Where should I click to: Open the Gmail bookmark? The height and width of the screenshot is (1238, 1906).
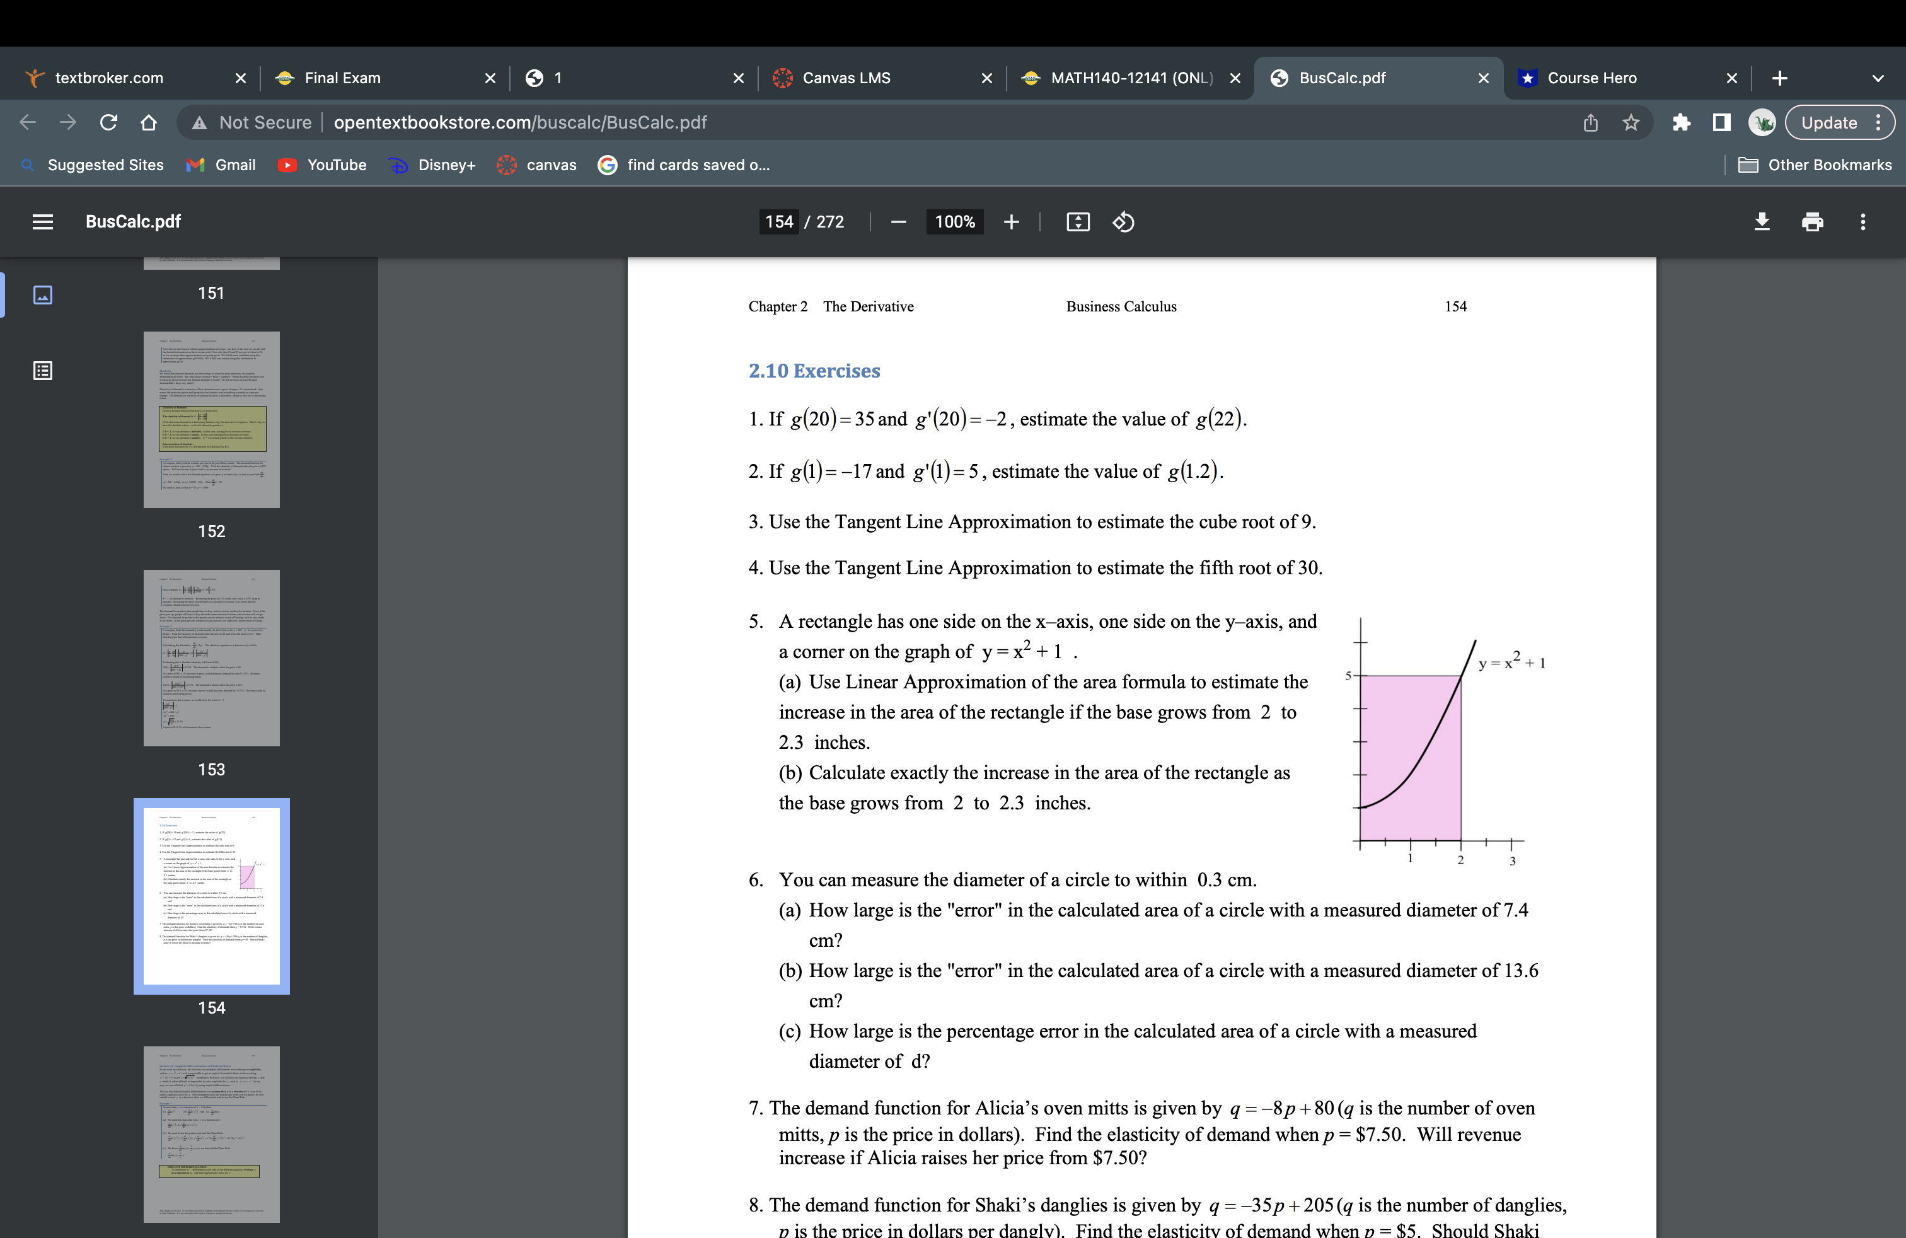click(221, 165)
